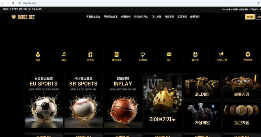The image size is (261, 137).
Task: Click the 이벤트 gift box icon
Action: click(90, 54)
